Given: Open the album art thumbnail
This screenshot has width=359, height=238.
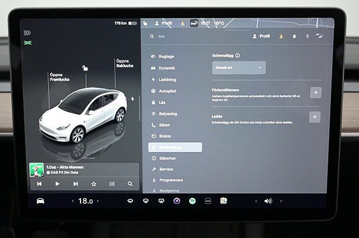Looking at the screenshot, I should pyautogui.click(x=37, y=169).
